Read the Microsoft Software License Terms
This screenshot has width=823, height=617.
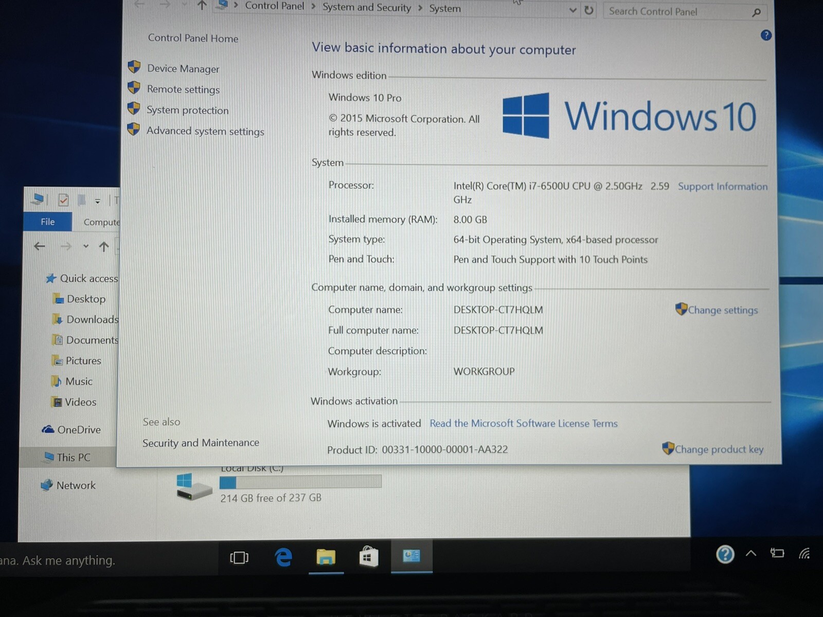click(524, 423)
